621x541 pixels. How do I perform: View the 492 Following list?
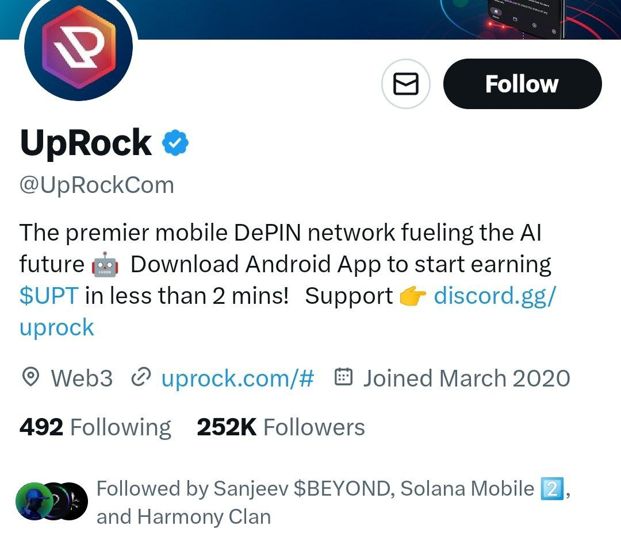[x=95, y=427]
